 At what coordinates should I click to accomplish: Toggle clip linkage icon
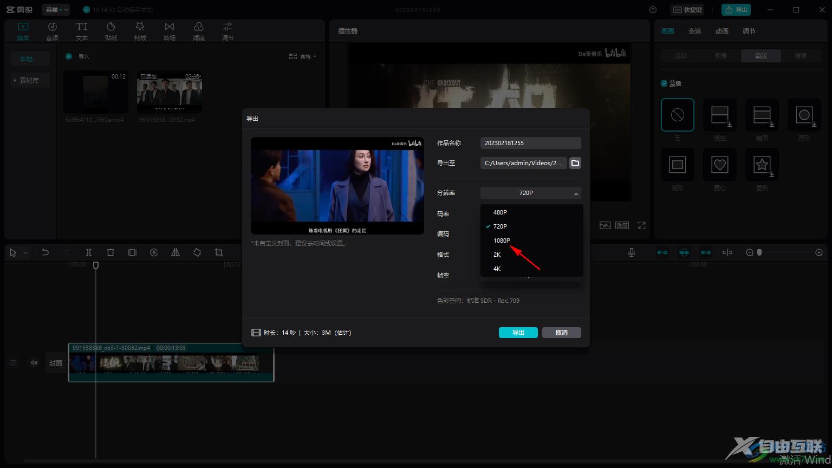pyautogui.click(x=706, y=252)
